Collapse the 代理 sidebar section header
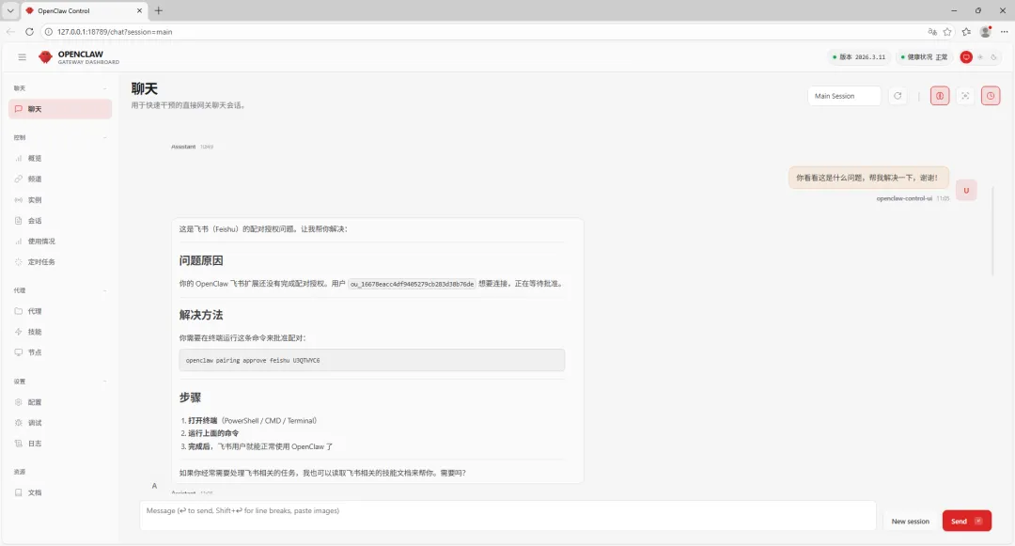This screenshot has width=1015, height=546. [x=60, y=290]
